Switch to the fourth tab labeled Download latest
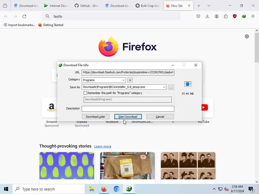Viewport: 259px width, 194px height. 117,6
